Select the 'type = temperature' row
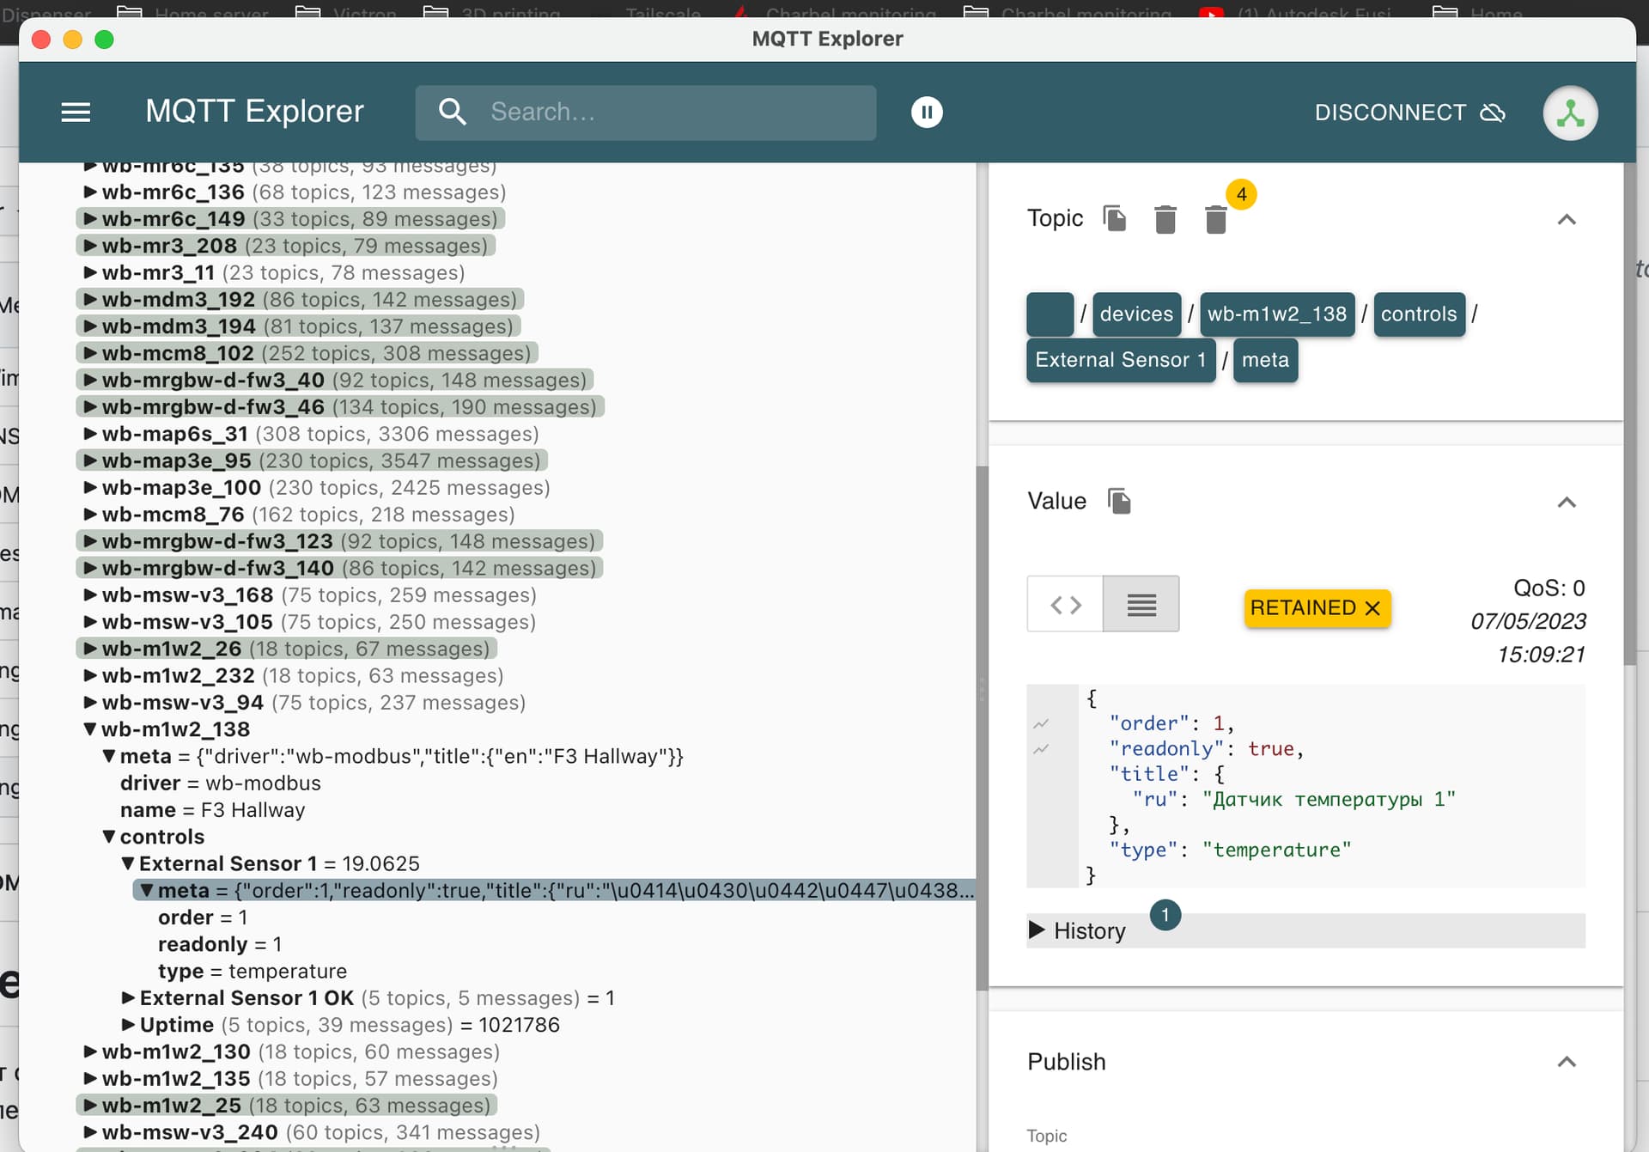 [253, 972]
